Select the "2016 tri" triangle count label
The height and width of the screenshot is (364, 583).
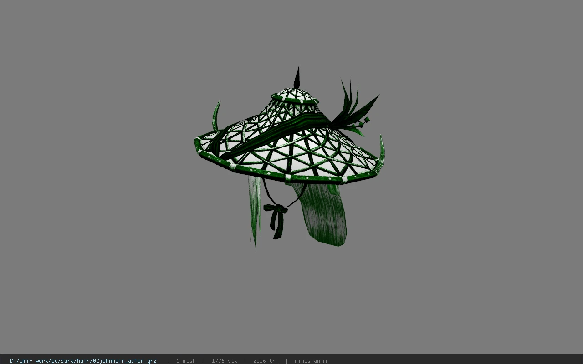pyautogui.click(x=266, y=361)
